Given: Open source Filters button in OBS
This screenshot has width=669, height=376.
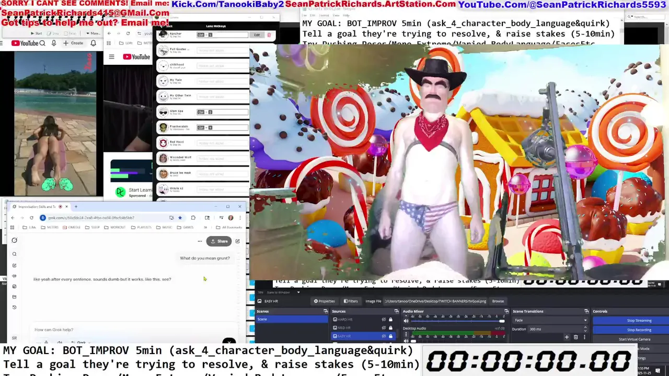Looking at the screenshot, I should pos(351,301).
